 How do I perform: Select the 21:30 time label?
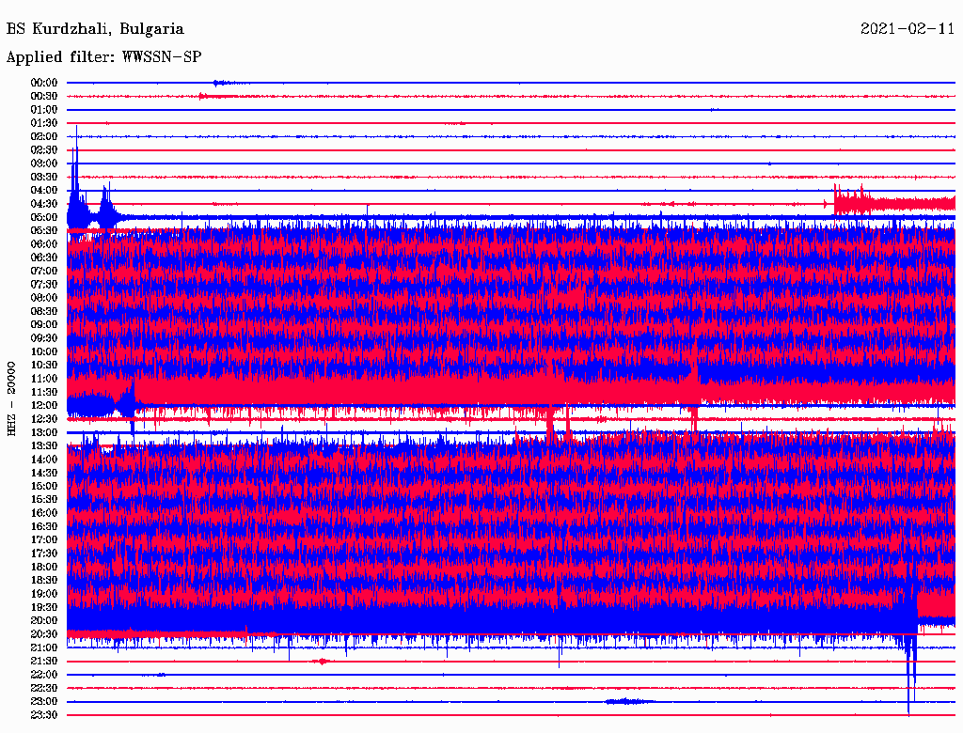tap(44, 662)
